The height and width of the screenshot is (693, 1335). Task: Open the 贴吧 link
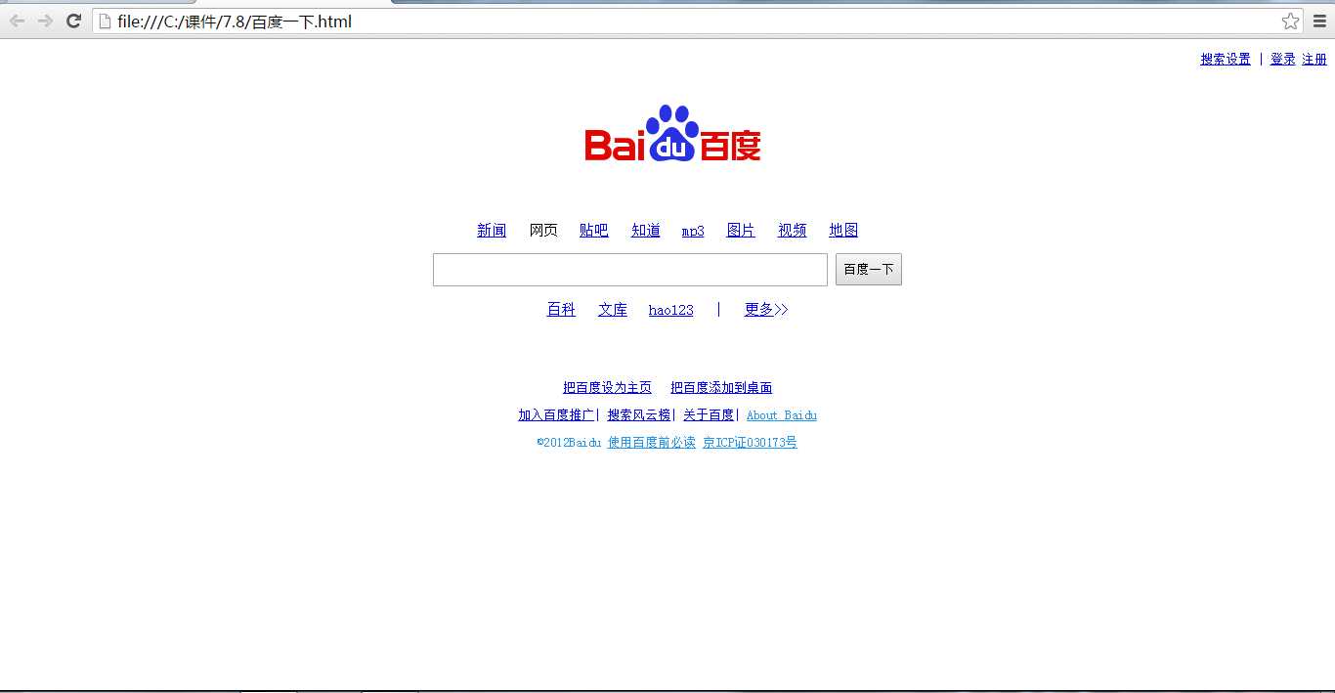594,231
